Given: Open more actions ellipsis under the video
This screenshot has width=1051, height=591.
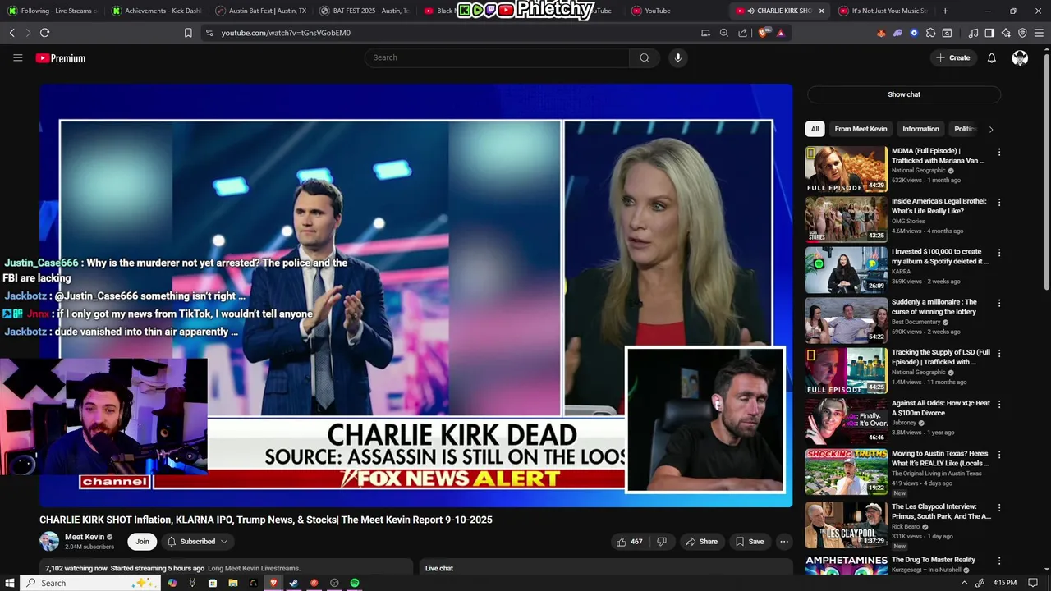Looking at the screenshot, I should [784, 542].
